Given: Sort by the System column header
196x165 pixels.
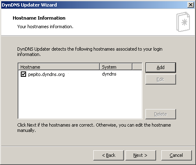Looking at the screenshot, I should pyautogui.click(x=116, y=67).
